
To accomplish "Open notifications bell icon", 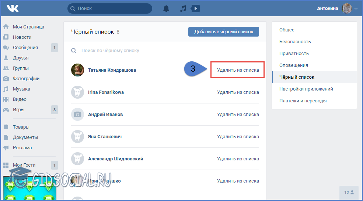I will pos(166,8).
